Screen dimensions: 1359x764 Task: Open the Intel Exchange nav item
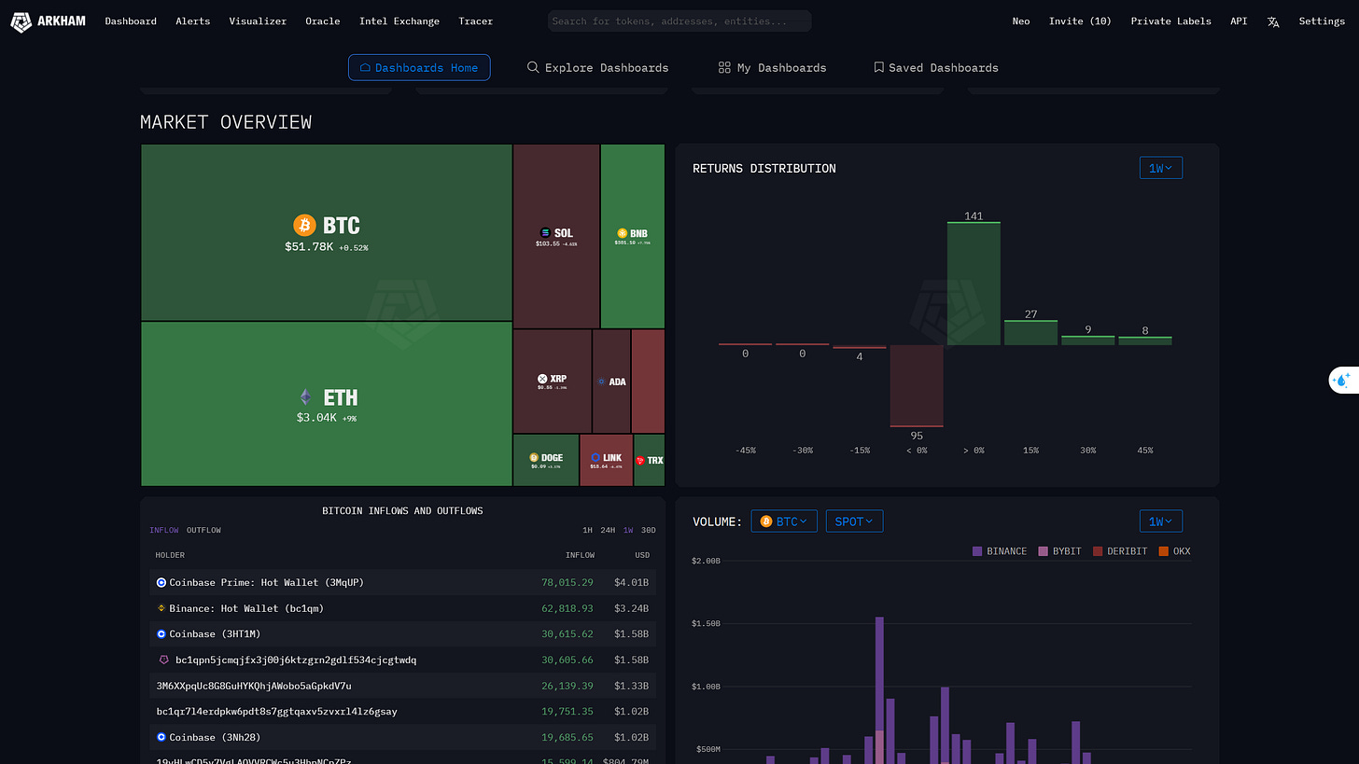tap(399, 21)
